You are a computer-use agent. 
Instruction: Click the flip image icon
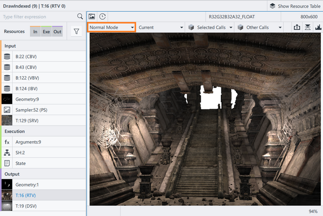pyautogui.click(x=307, y=27)
